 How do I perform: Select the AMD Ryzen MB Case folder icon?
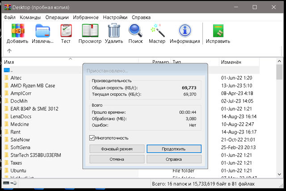point(7,85)
